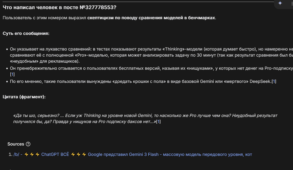Click the italic quote starting «Да ты шо, серьезно?»
The image size is (293, 170).
(145, 118)
